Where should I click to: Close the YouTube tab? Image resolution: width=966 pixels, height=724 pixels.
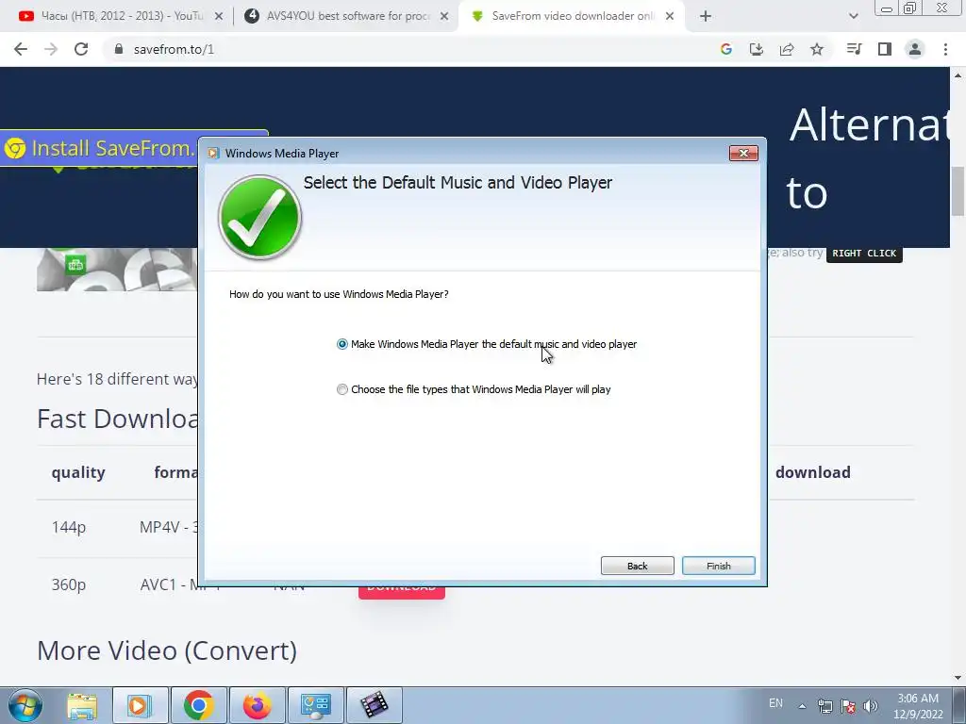pyautogui.click(x=218, y=17)
